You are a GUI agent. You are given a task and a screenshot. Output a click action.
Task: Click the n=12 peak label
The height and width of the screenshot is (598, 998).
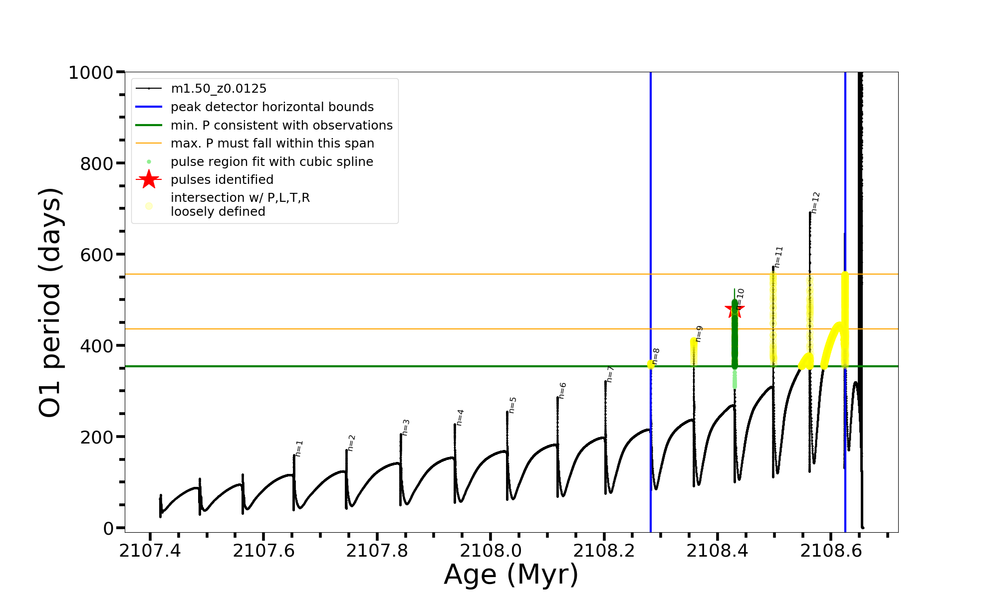tap(815, 203)
